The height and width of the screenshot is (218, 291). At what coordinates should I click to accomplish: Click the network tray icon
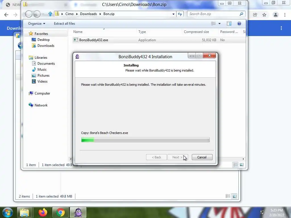click(x=262, y=212)
